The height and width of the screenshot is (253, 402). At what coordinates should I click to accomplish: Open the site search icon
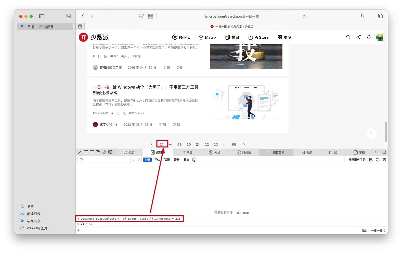coord(348,37)
